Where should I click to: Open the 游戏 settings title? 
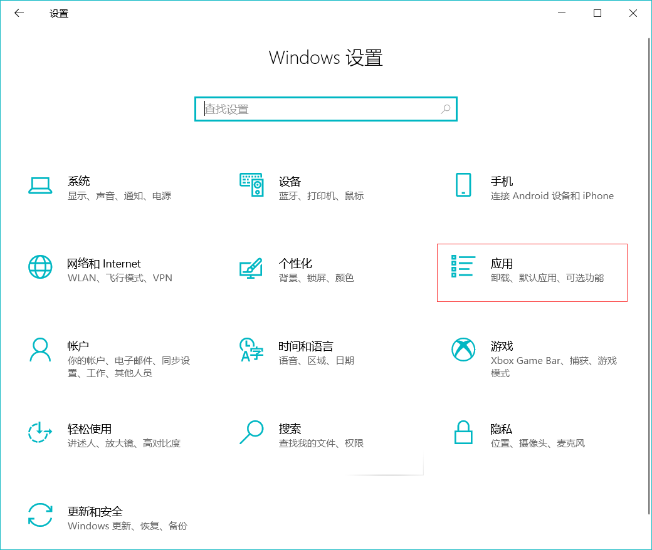[502, 346]
